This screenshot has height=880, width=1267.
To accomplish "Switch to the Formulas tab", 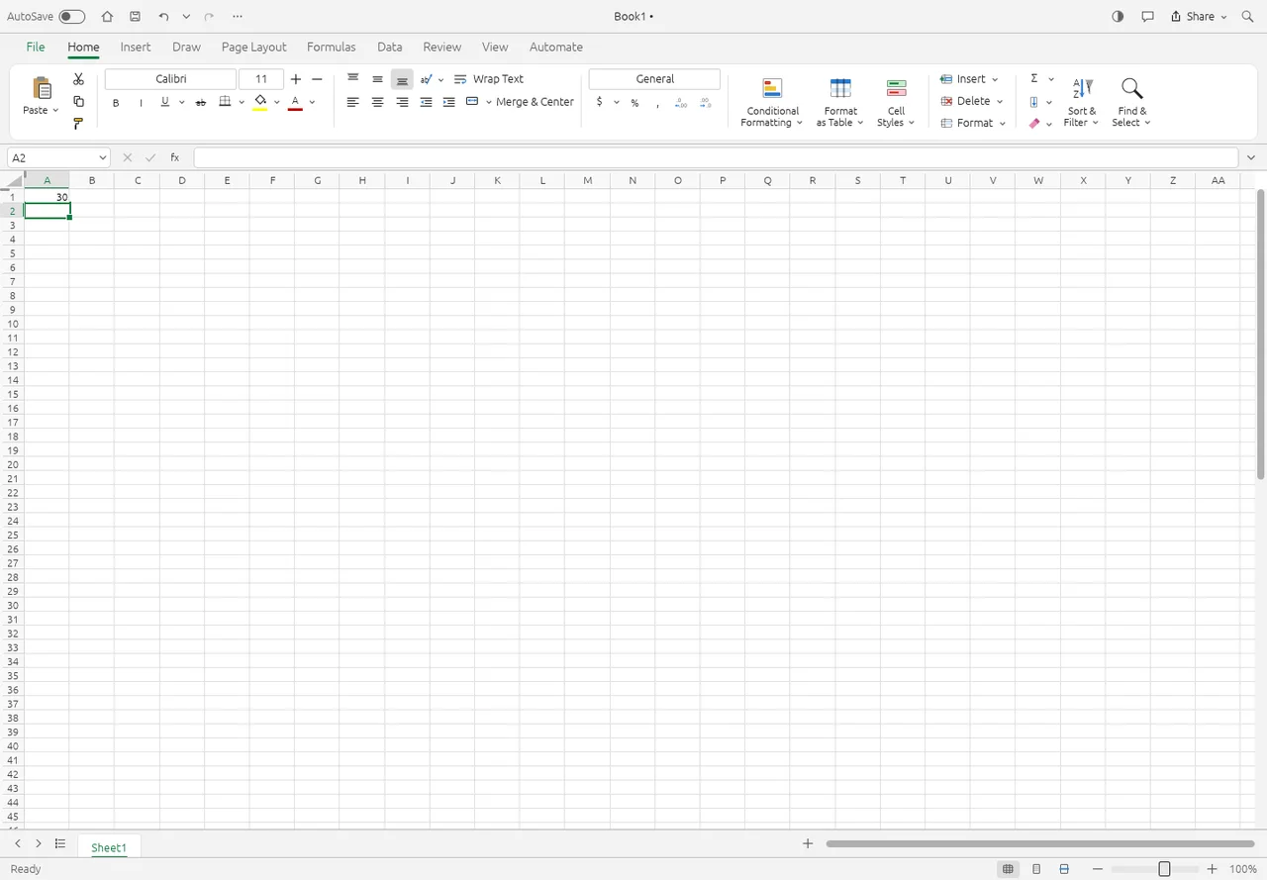I will pyautogui.click(x=332, y=47).
